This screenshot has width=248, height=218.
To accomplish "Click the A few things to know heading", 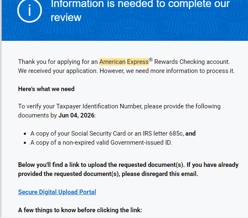I will coord(80,210).
